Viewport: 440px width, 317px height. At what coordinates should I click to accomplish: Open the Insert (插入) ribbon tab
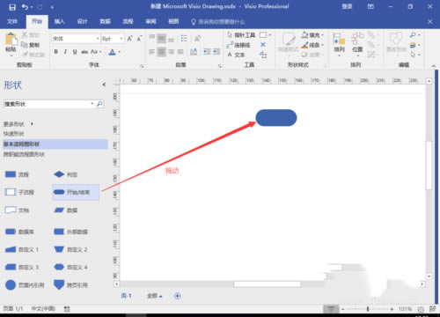point(59,21)
